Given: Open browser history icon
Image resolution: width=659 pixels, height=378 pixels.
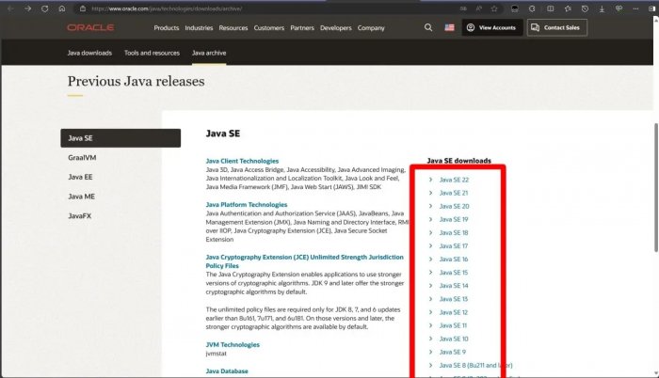Looking at the screenshot, I should 585,8.
